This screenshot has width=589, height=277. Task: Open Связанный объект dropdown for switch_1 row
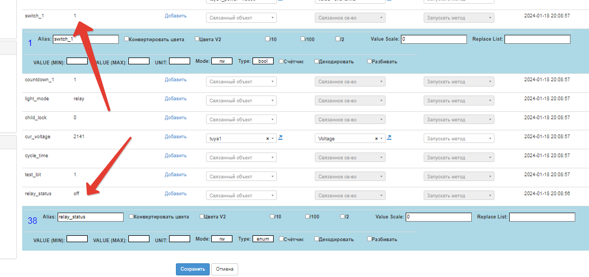(241, 18)
